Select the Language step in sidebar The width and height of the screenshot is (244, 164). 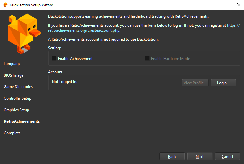click(12, 64)
